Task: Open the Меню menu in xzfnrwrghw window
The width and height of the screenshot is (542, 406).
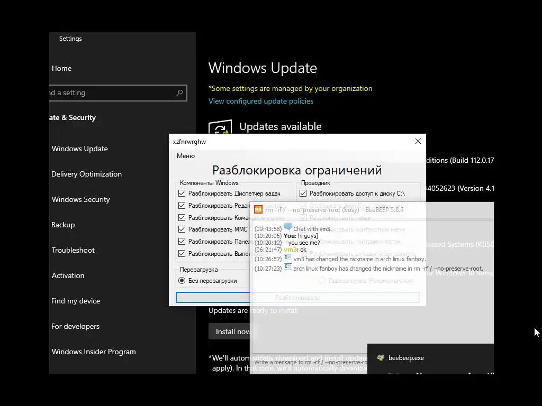Action: click(x=186, y=156)
